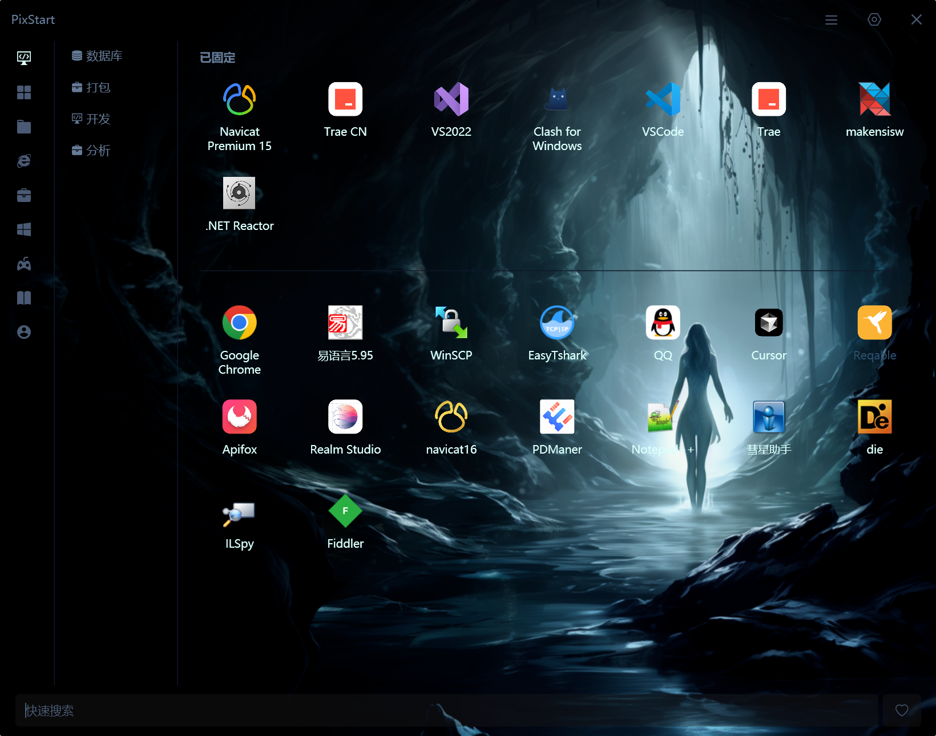Open Navicat Premium 15 app icon
Screen dimensions: 936x736
pyautogui.click(x=239, y=100)
